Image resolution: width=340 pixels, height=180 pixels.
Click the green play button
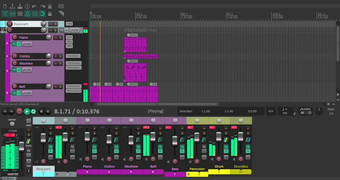tap(26, 111)
